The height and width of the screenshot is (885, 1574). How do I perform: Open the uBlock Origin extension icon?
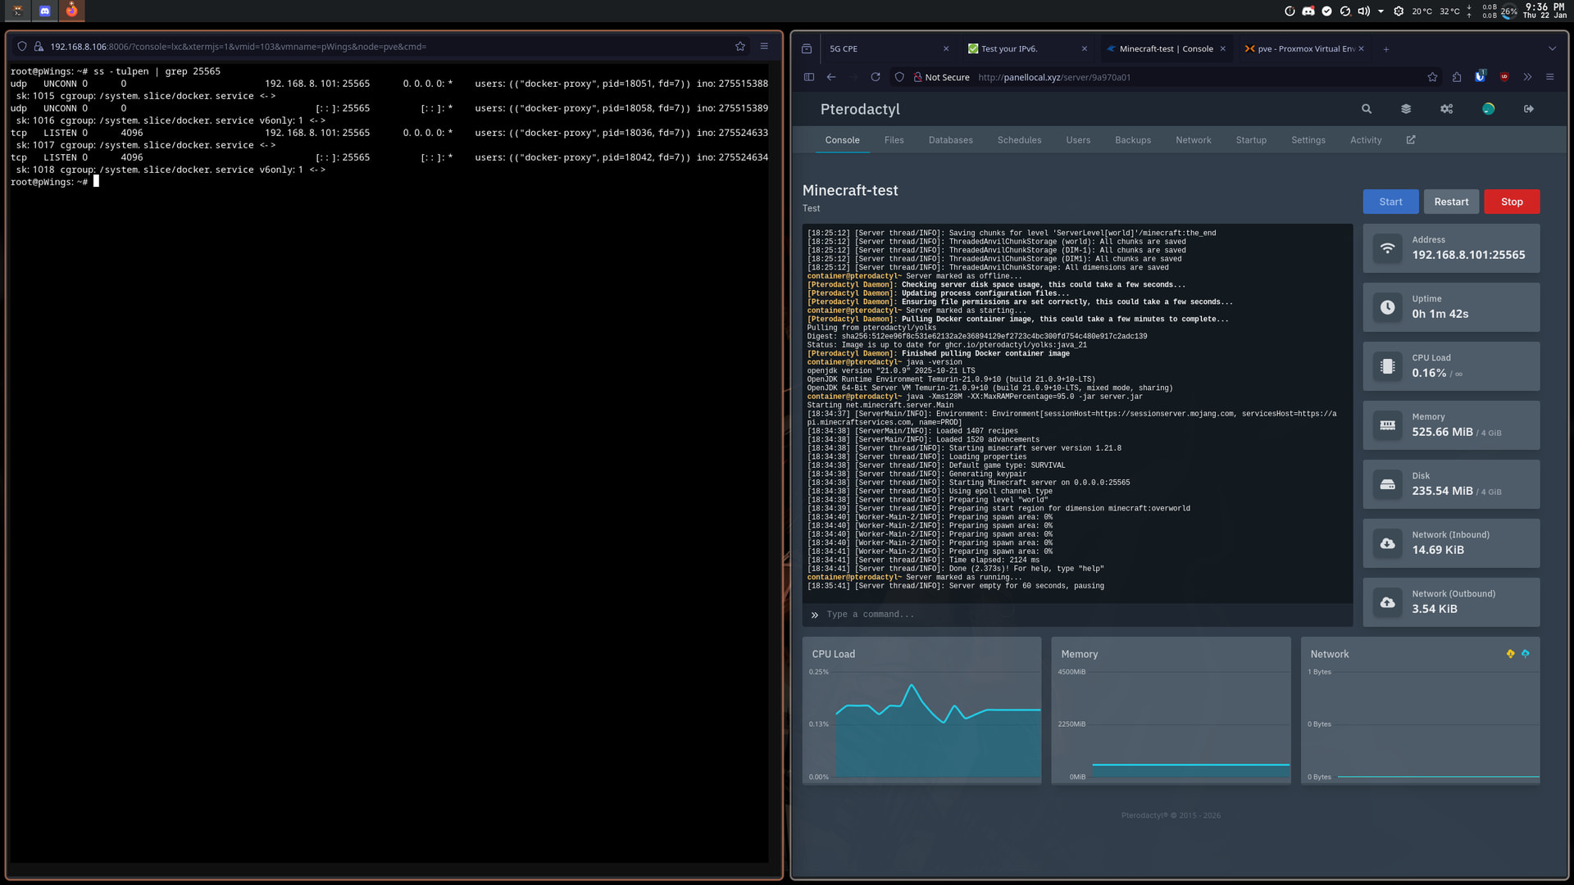pos(1504,77)
